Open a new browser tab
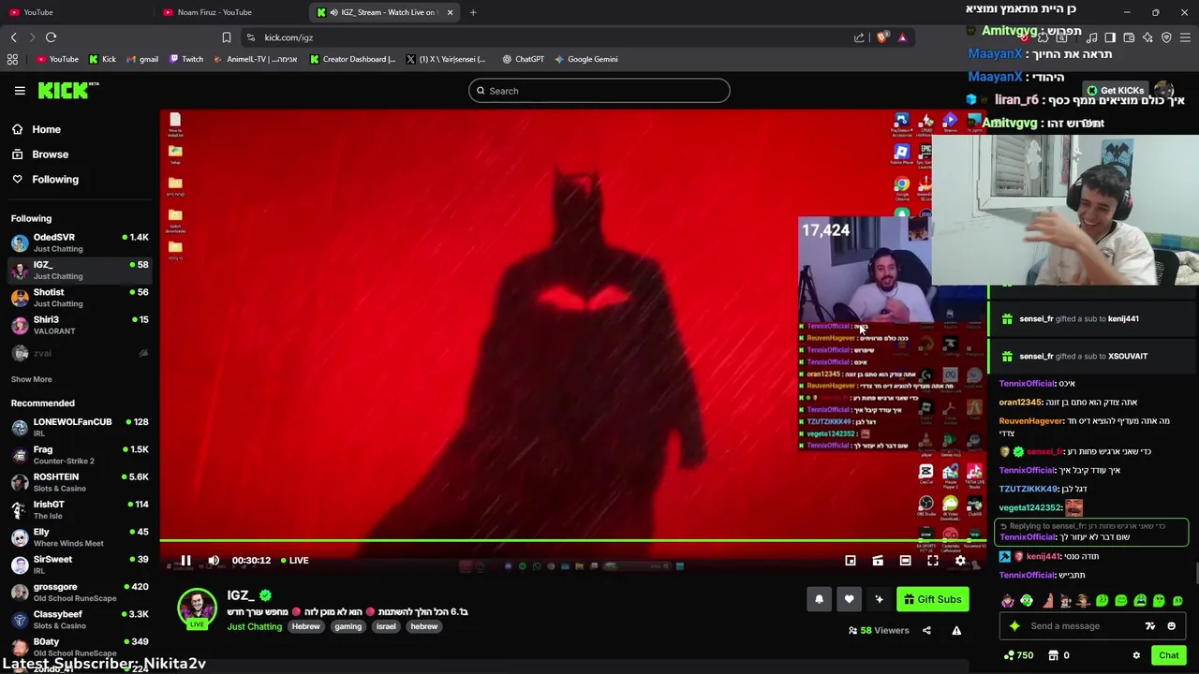 tap(473, 12)
